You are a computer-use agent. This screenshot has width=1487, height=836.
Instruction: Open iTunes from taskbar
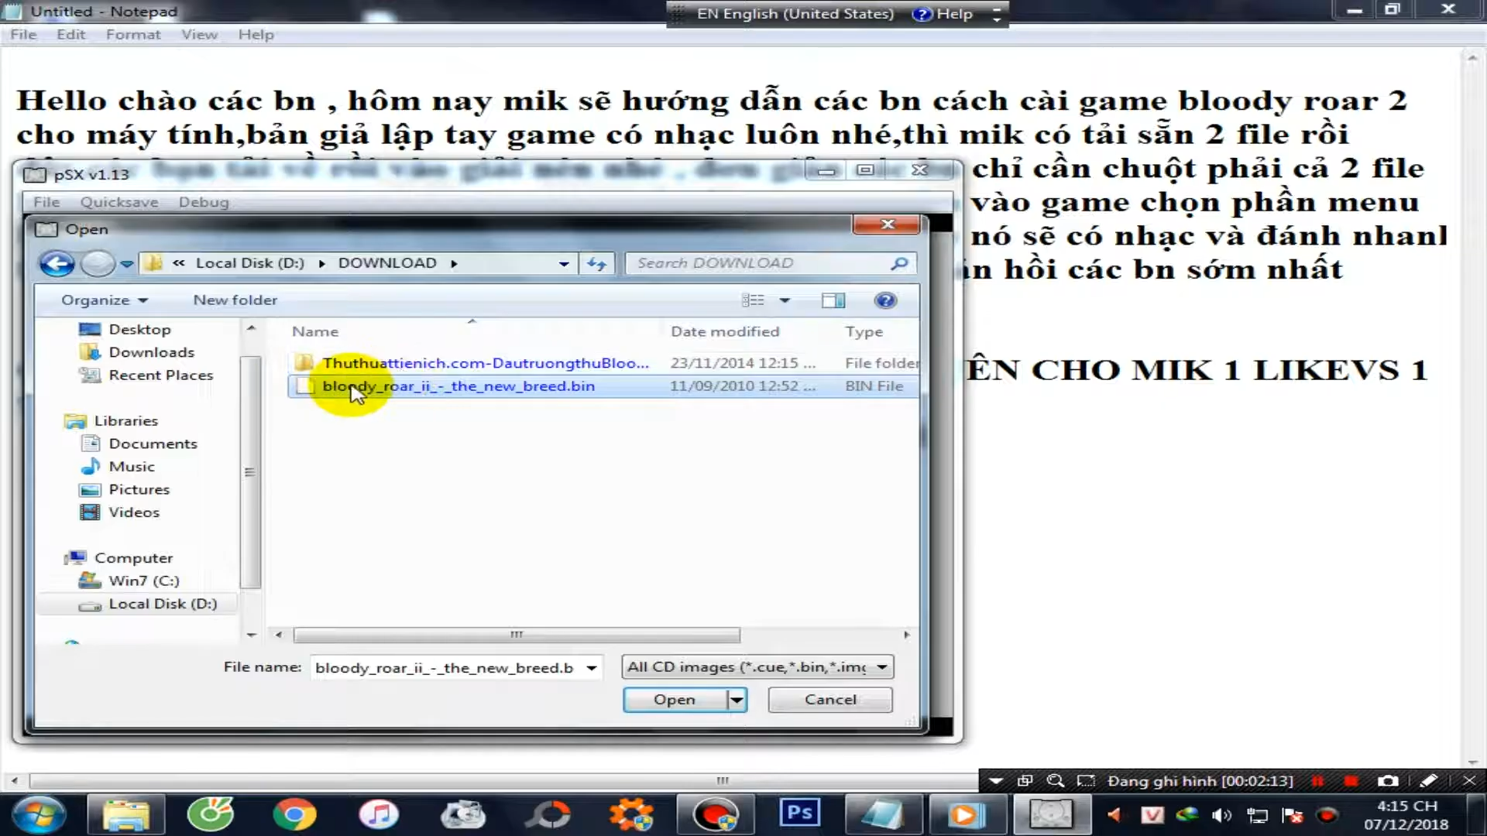379,815
